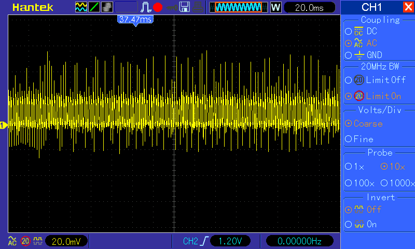Click the floppy disk save icon
This screenshot has width=415, height=249.
[185, 7]
